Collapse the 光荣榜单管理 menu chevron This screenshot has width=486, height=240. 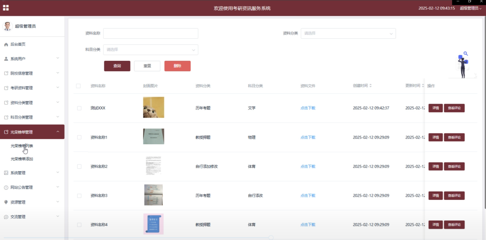(x=58, y=132)
